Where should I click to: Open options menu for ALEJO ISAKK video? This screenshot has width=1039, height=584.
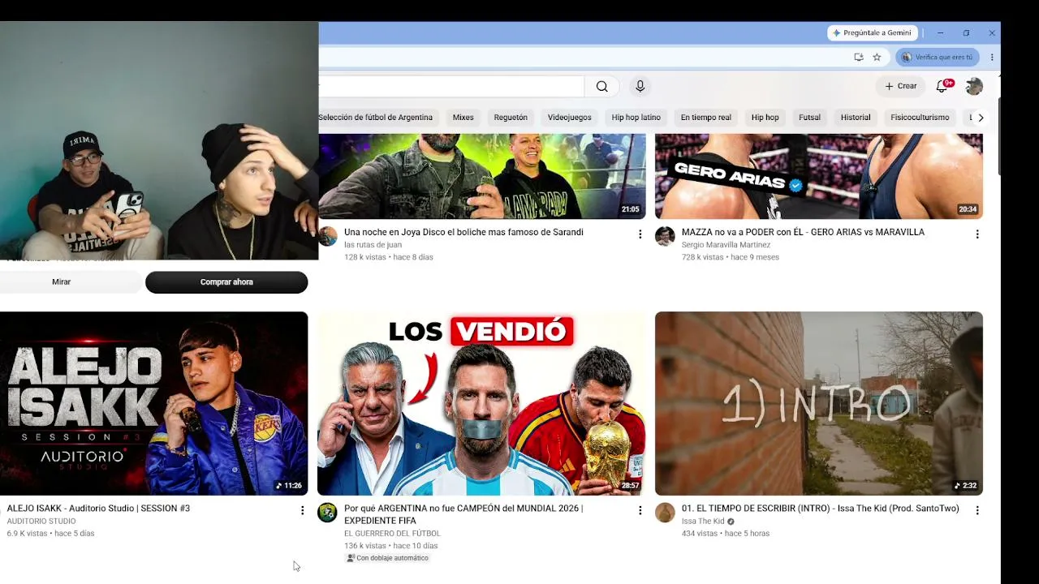point(302,511)
